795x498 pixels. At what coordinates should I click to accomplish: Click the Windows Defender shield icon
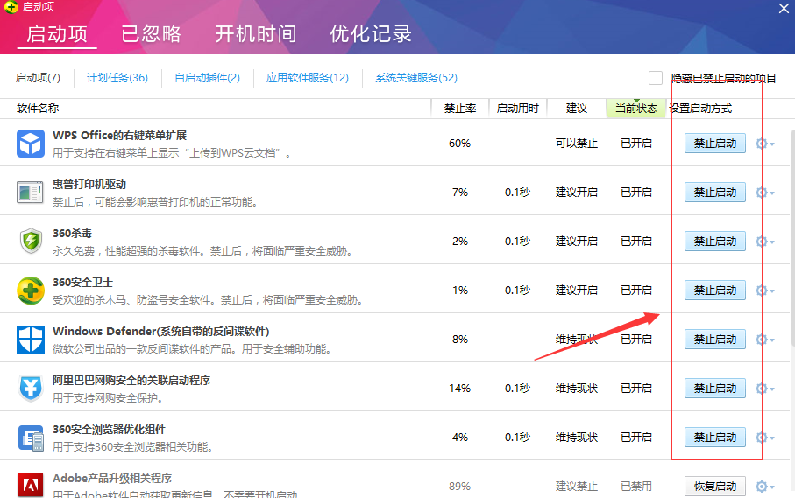click(31, 339)
